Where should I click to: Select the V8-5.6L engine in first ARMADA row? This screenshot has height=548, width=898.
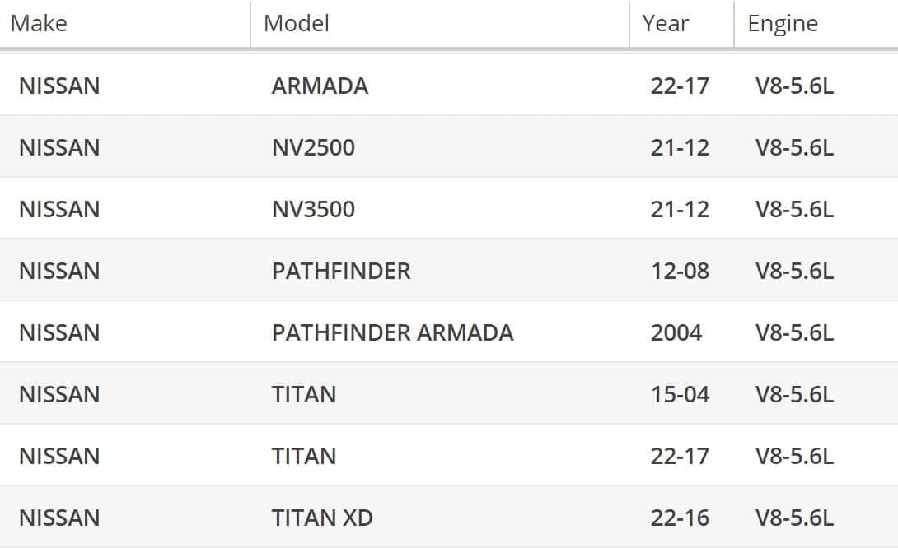[794, 86]
